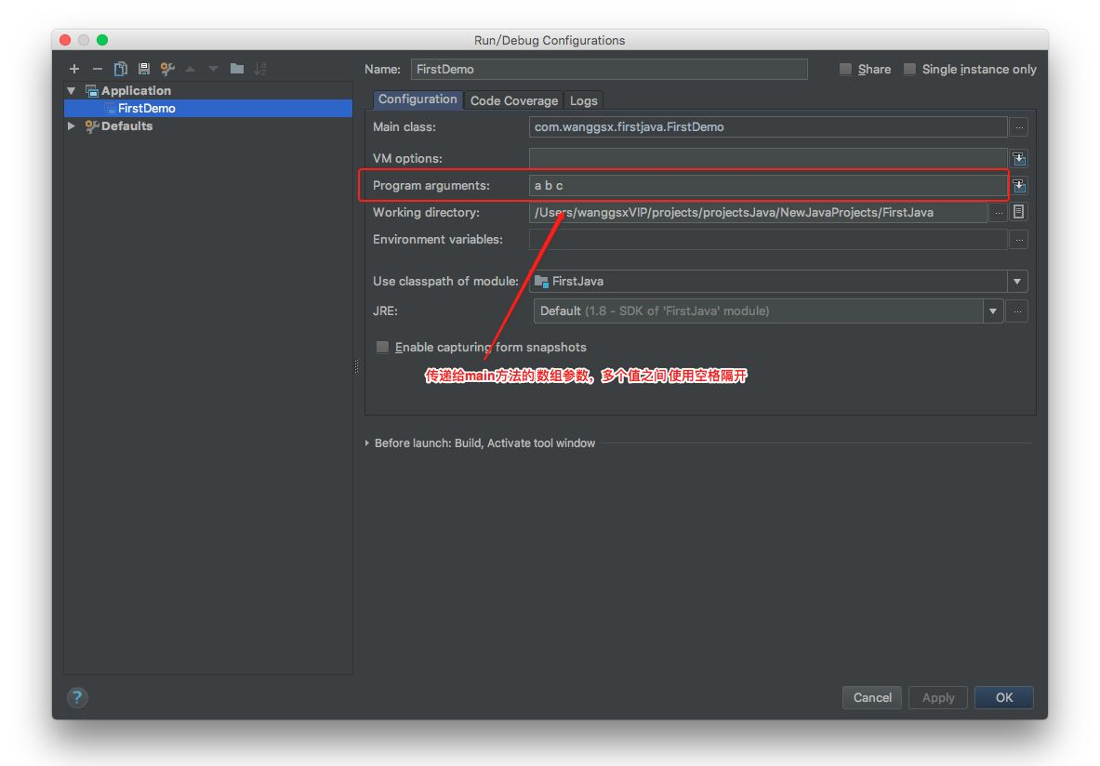Browse for the Working directory
This screenshot has width=1100, height=766.
999,213
